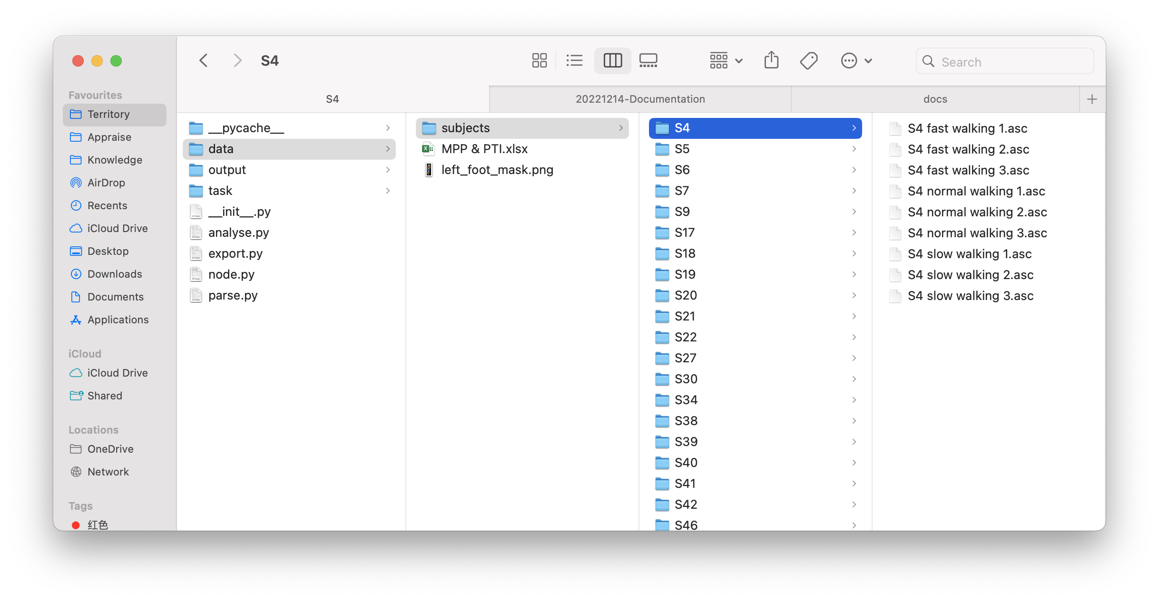Viewport: 1159px width, 601px height.
Task: Click the Tags toolbar icon
Action: pos(809,61)
